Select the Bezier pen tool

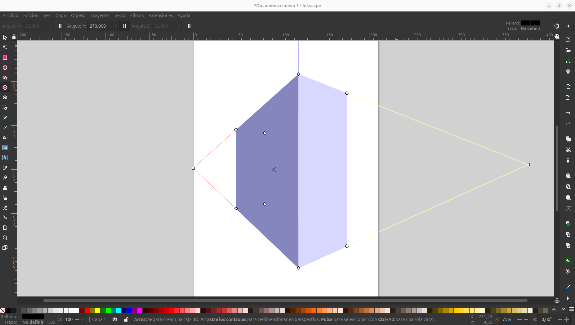5,108
